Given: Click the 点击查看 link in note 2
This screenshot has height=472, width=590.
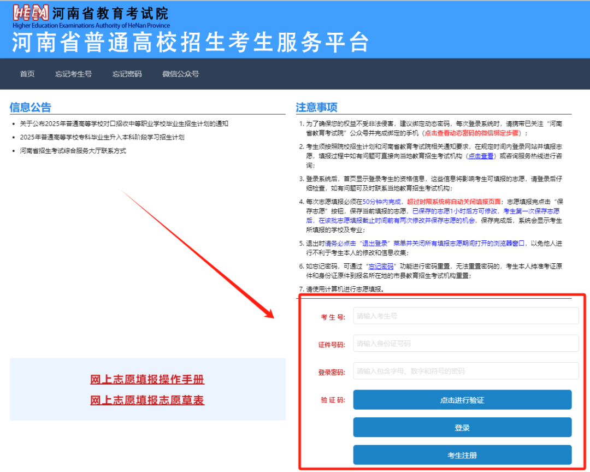Looking at the screenshot, I should pos(481,156).
